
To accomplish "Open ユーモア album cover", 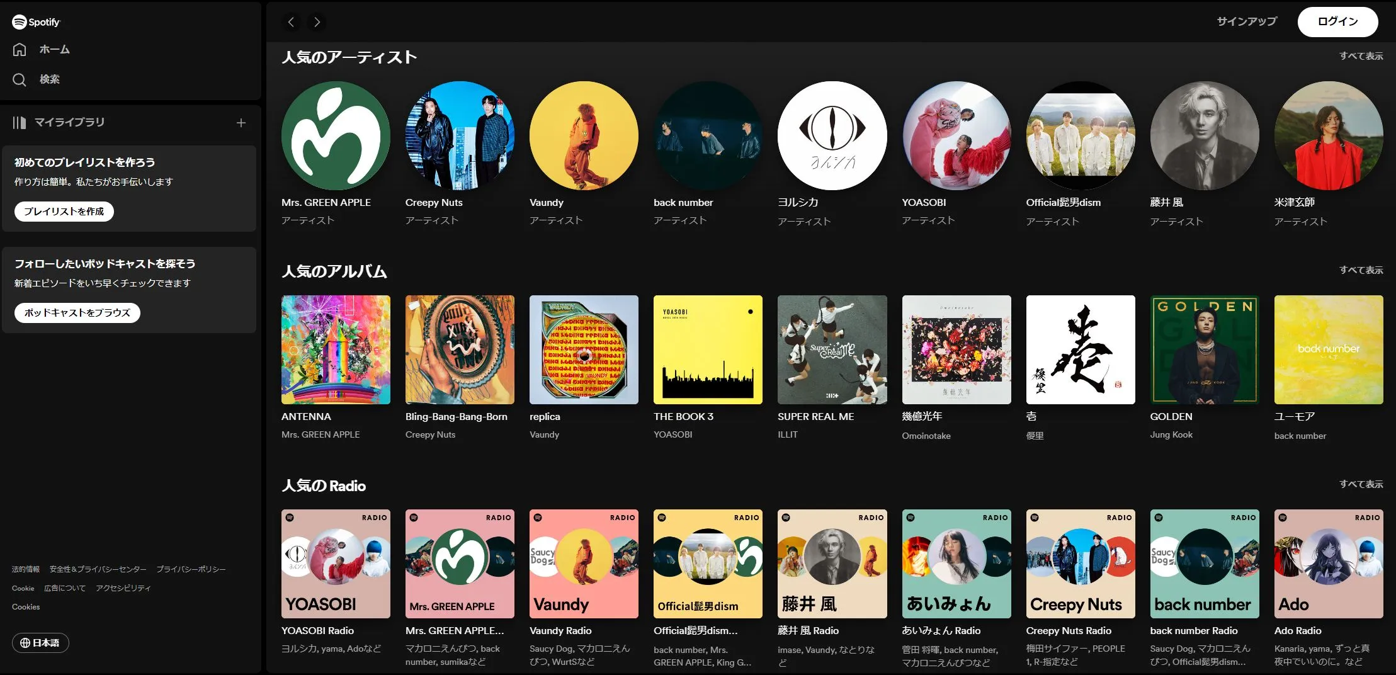I will pos(1329,349).
